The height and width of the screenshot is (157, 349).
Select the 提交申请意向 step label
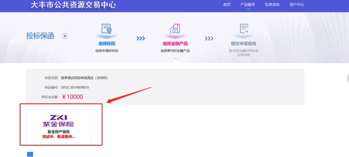point(243,44)
